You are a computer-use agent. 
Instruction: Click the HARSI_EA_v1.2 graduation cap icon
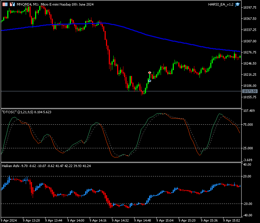pyautogui.click(x=237, y=4)
